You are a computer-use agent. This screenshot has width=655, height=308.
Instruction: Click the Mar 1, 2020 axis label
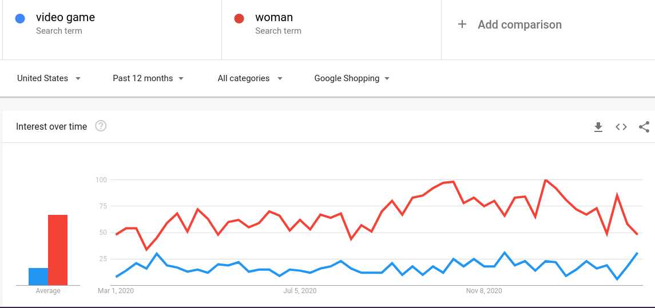116,290
